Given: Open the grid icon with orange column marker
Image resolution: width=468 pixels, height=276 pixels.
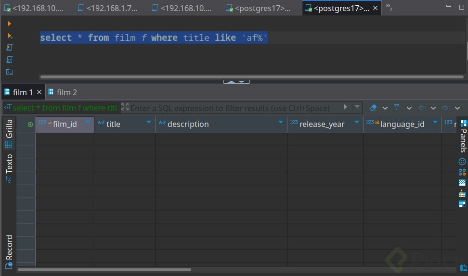Looking at the screenshot, I should 462,194.
